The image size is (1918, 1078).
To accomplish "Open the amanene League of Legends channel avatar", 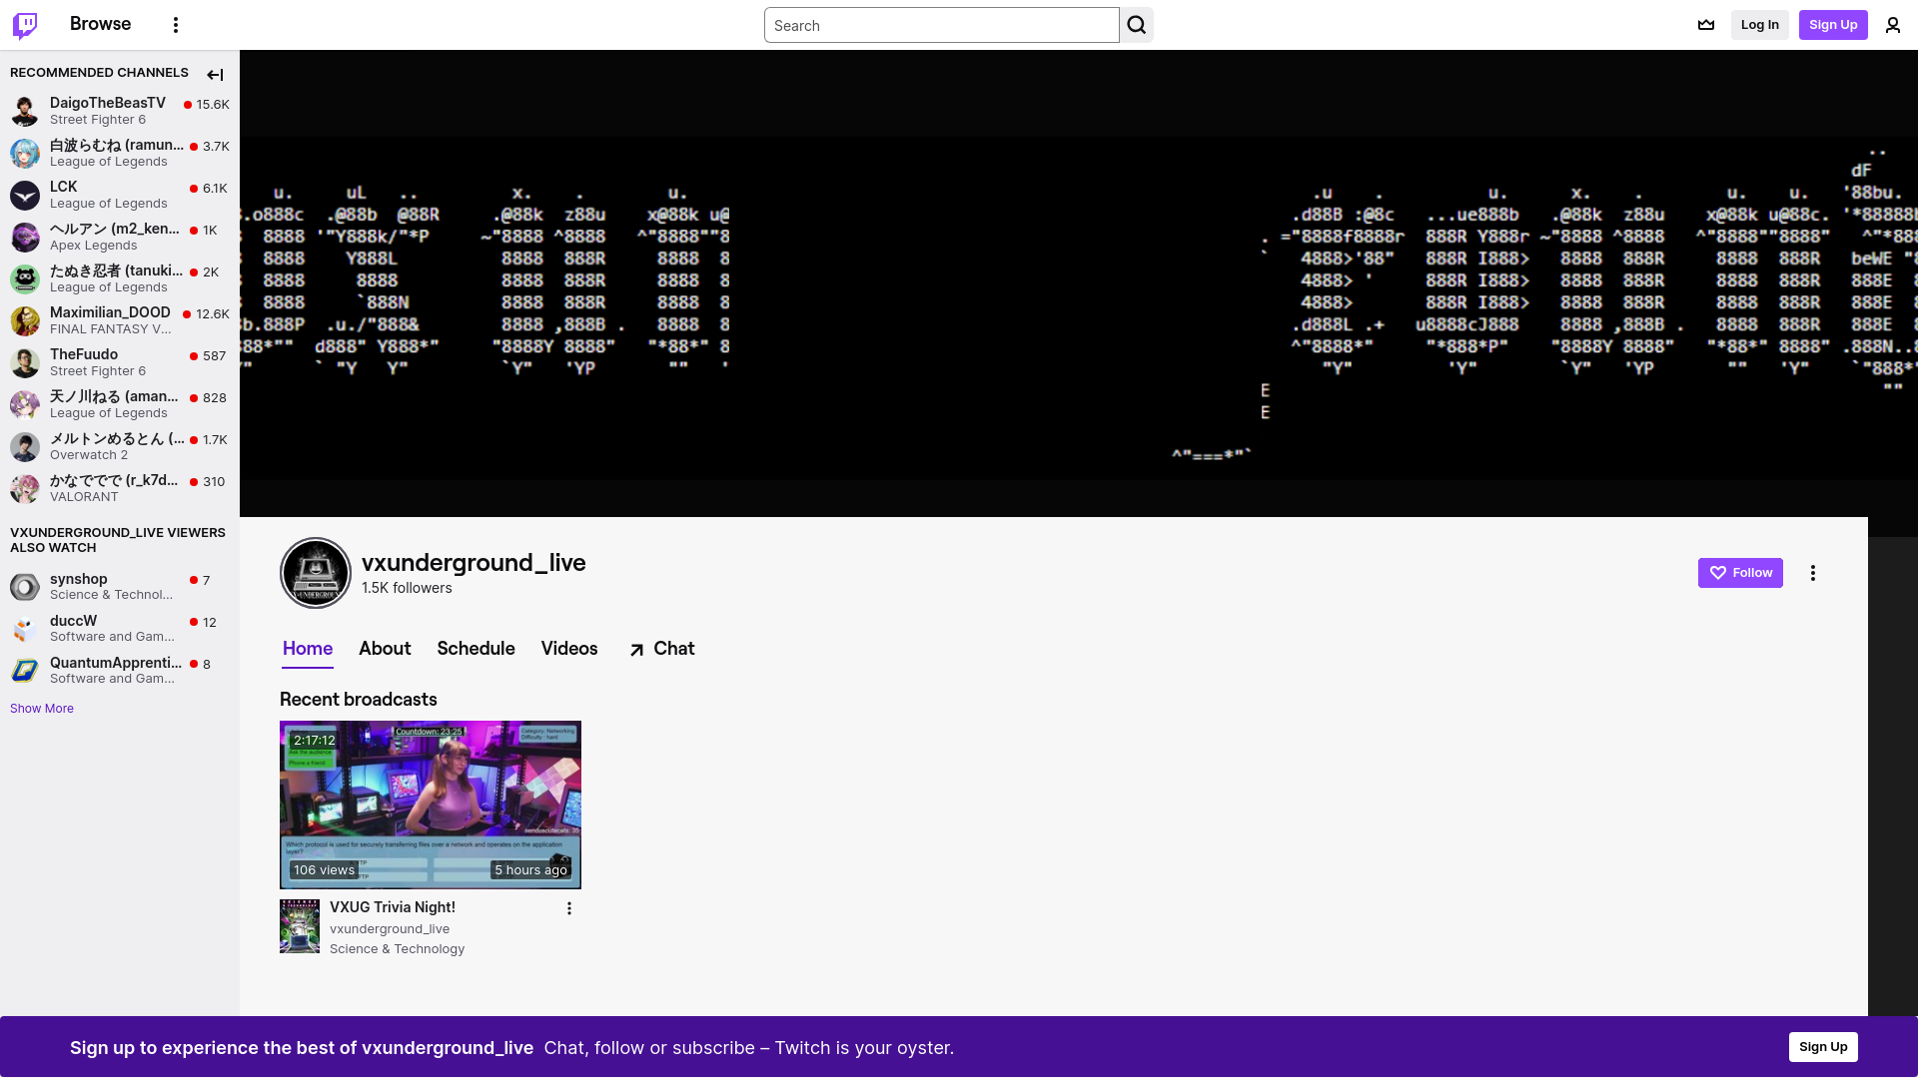I will pyautogui.click(x=25, y=404).
